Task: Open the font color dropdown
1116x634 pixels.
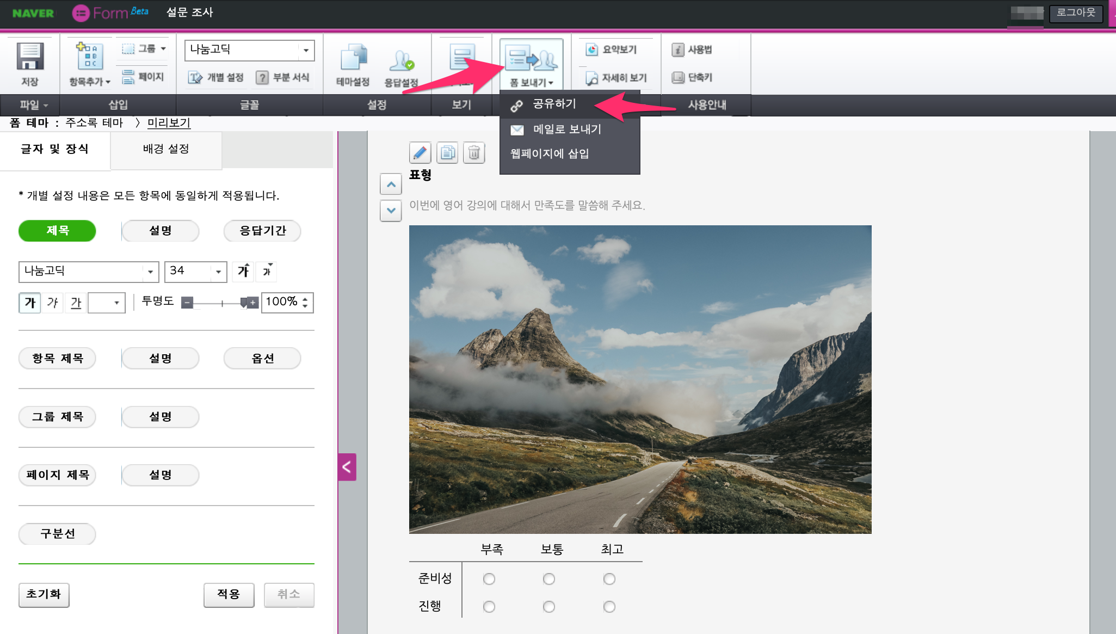Action: coord(107,303)
